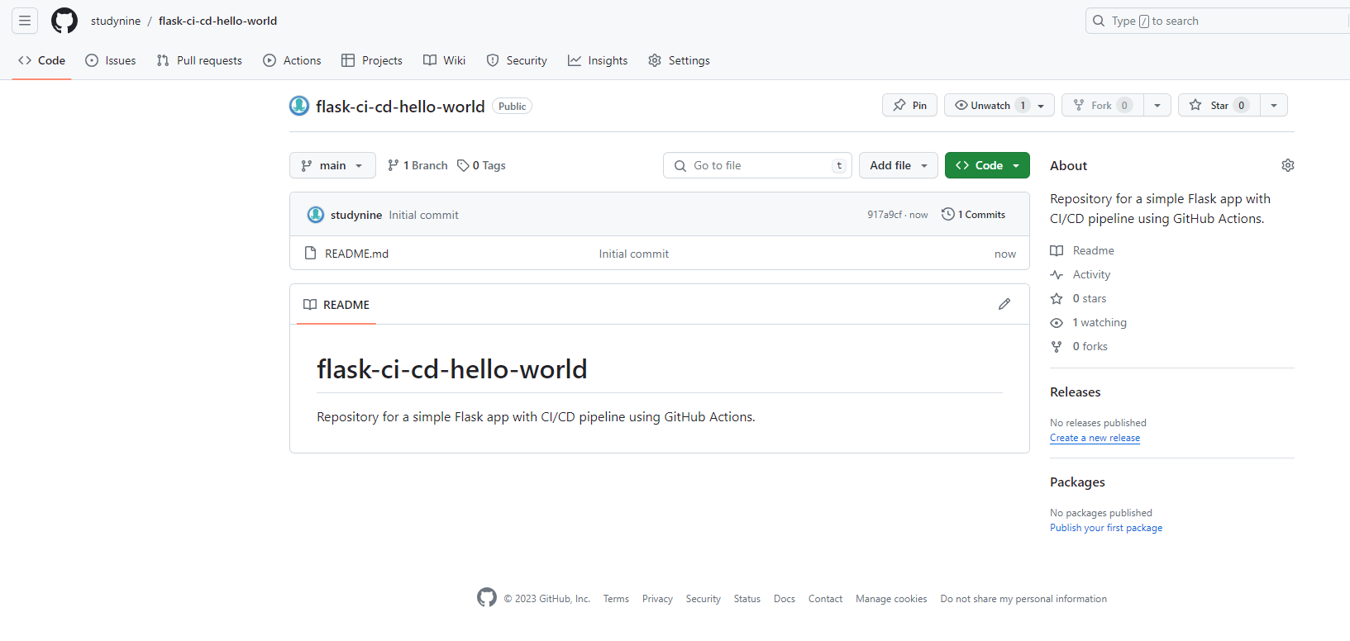The width and height of the screenshot is (1350, 641).
Task: View the 1 watching link
Action: (x=1089, y=322)
